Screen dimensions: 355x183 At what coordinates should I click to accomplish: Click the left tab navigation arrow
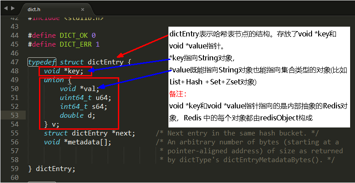pyautogui.click(x=6, y=8)
